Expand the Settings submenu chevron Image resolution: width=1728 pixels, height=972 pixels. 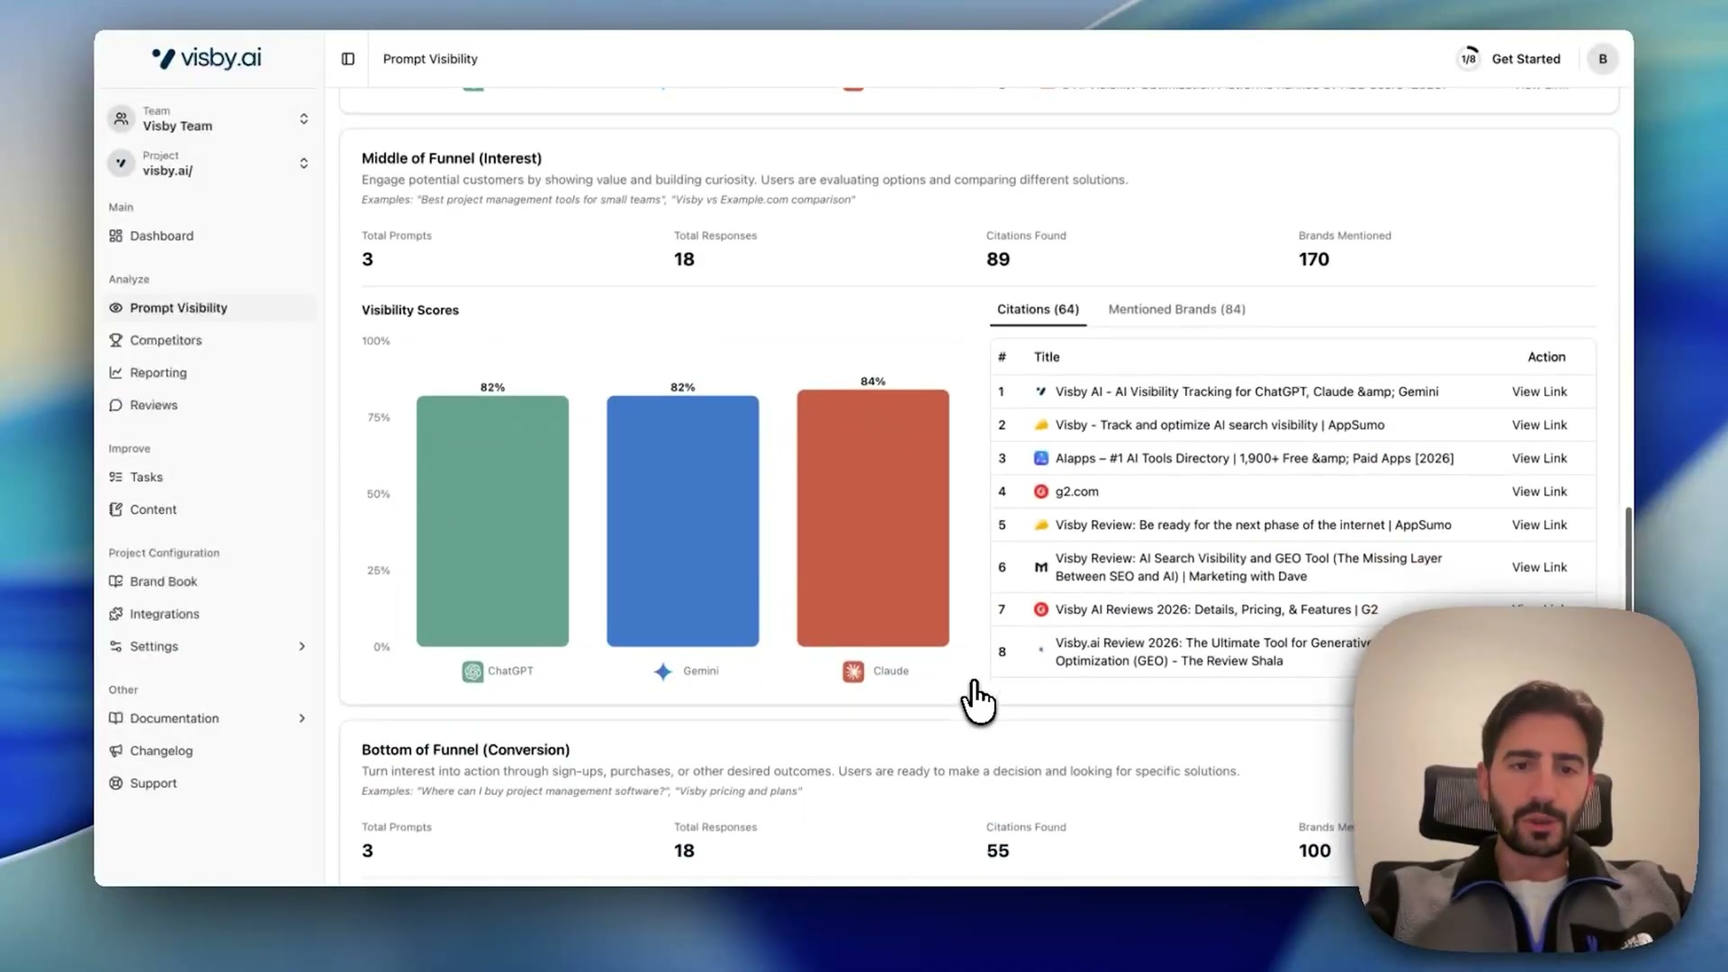[301, 646]
